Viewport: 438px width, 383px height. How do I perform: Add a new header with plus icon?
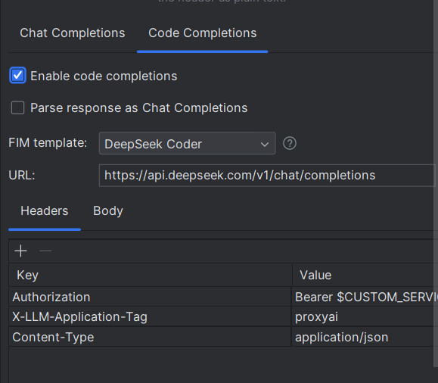coord(20,251)
